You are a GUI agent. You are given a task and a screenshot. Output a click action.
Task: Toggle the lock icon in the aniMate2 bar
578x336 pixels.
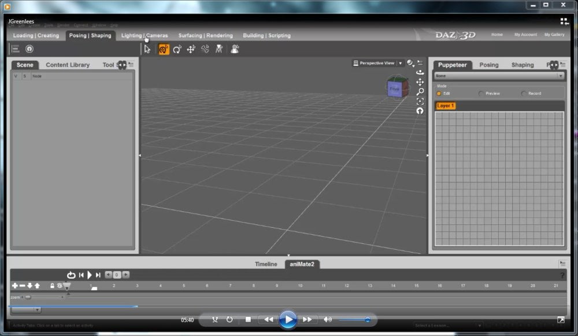(x=52, y=285)
